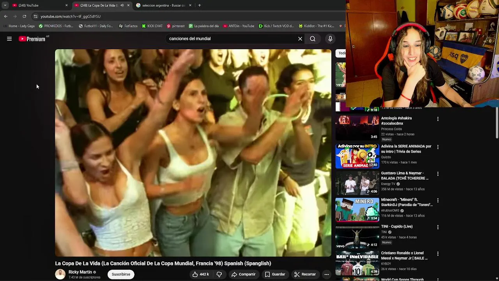Open options for Gusttavo Lima & Neymar video
The image size is (499, 281).
(438, 174)
